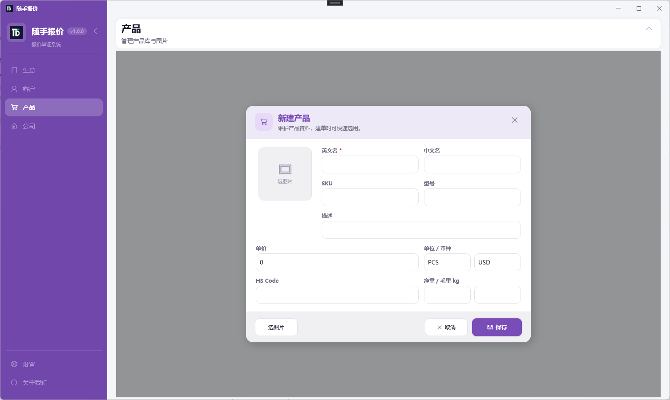Click the 管理产品库与图片 subtitle text

click(145, 41)
